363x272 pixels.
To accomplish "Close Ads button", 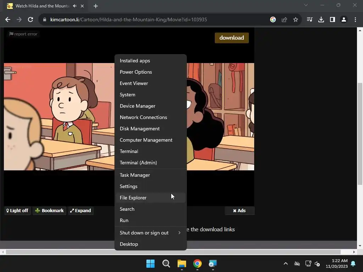I will click(x=239, y=211).
